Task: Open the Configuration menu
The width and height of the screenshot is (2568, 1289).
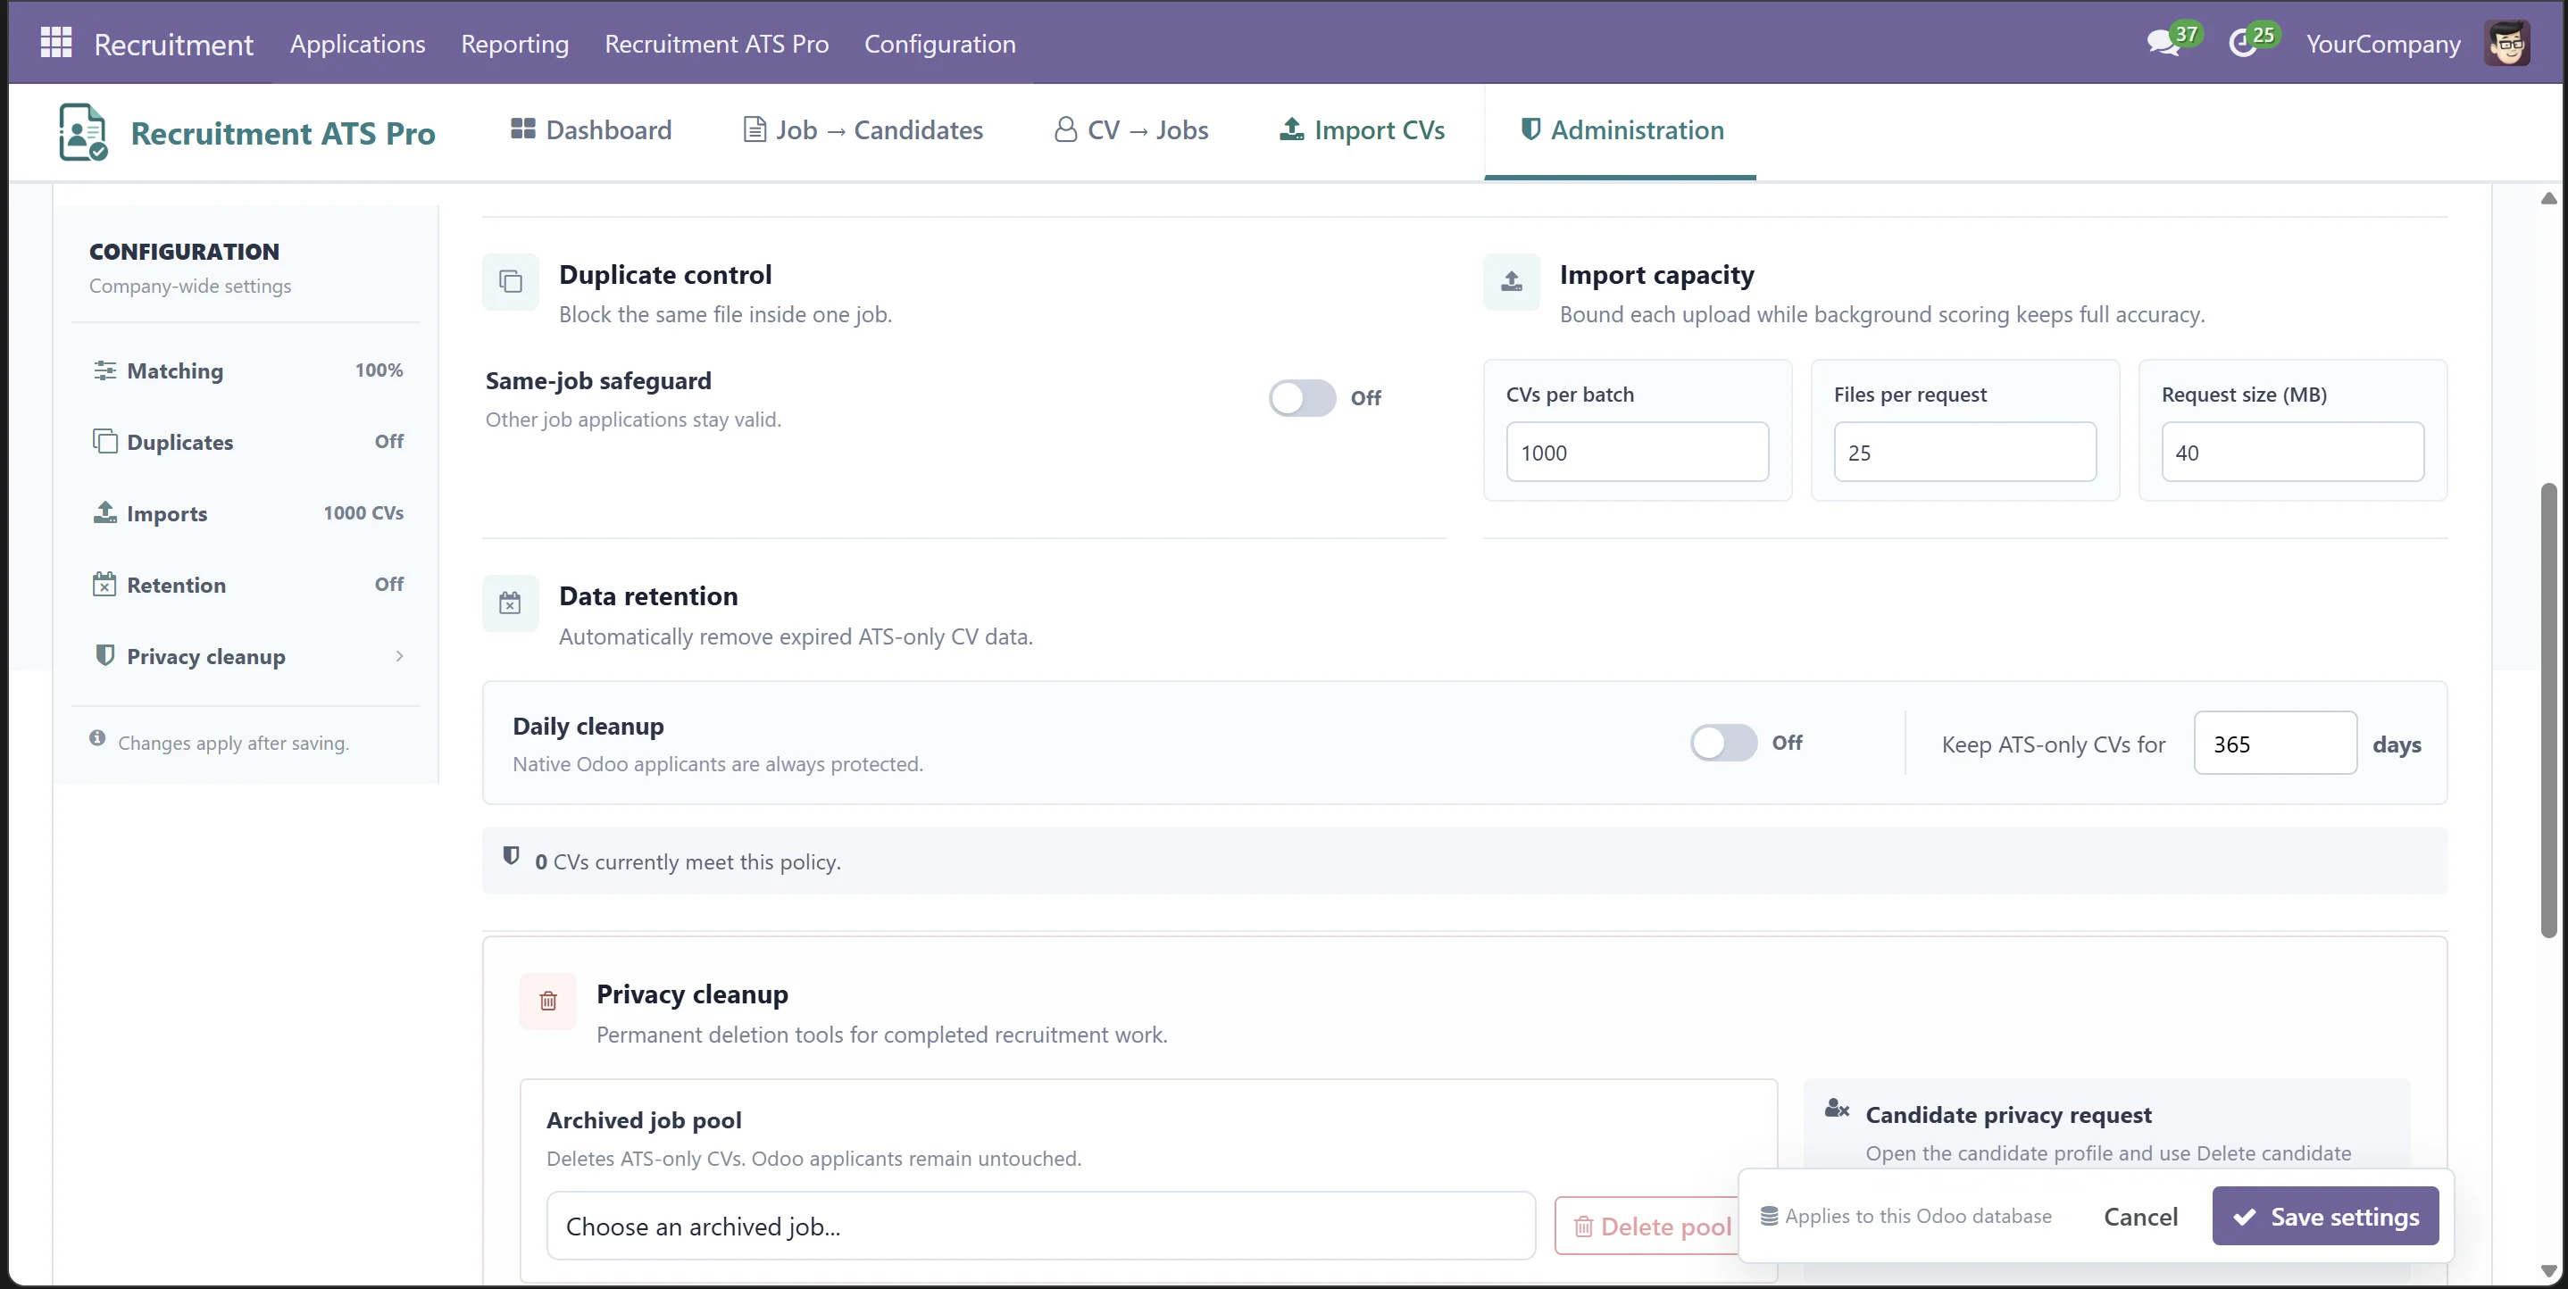Action: pos(940,43)
